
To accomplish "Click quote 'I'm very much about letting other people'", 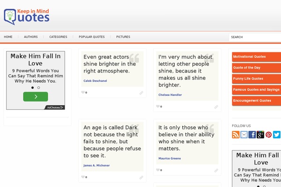I will 185,71.
